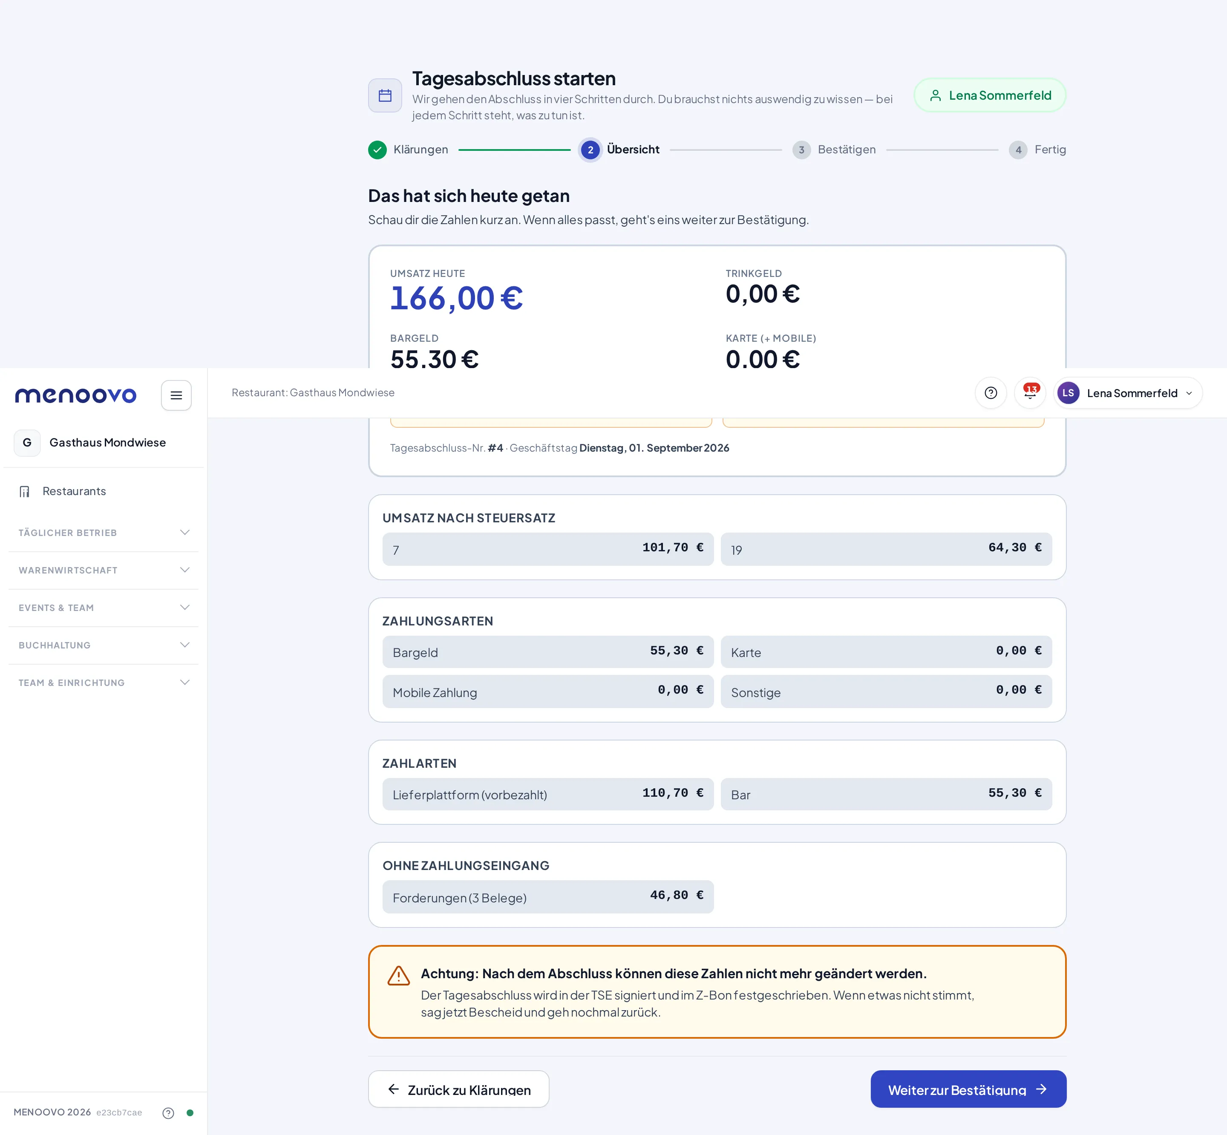Click the menoovo logo
Screen dimensions: 1227x1135
click(x=75, y=395)
